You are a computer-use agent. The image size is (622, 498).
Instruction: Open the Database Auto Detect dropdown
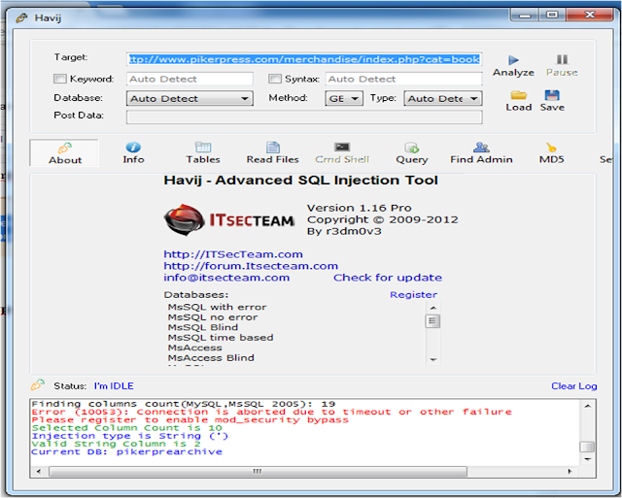(190, 98)
